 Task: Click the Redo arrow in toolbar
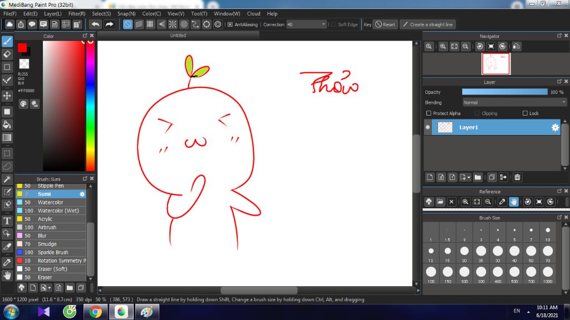[x=109, y=24]
